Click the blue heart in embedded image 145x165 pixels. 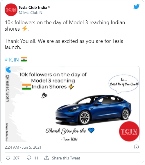pos(91,131)
